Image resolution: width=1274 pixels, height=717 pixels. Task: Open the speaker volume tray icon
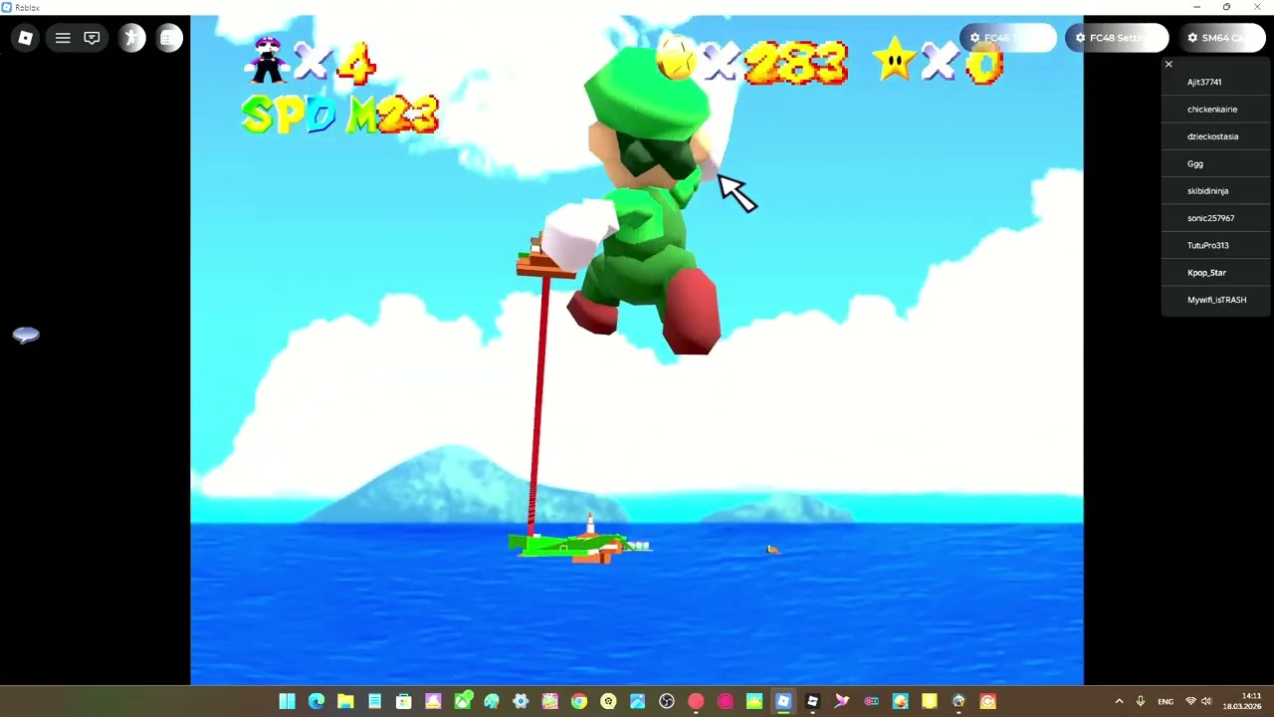tap(1206, 701)
